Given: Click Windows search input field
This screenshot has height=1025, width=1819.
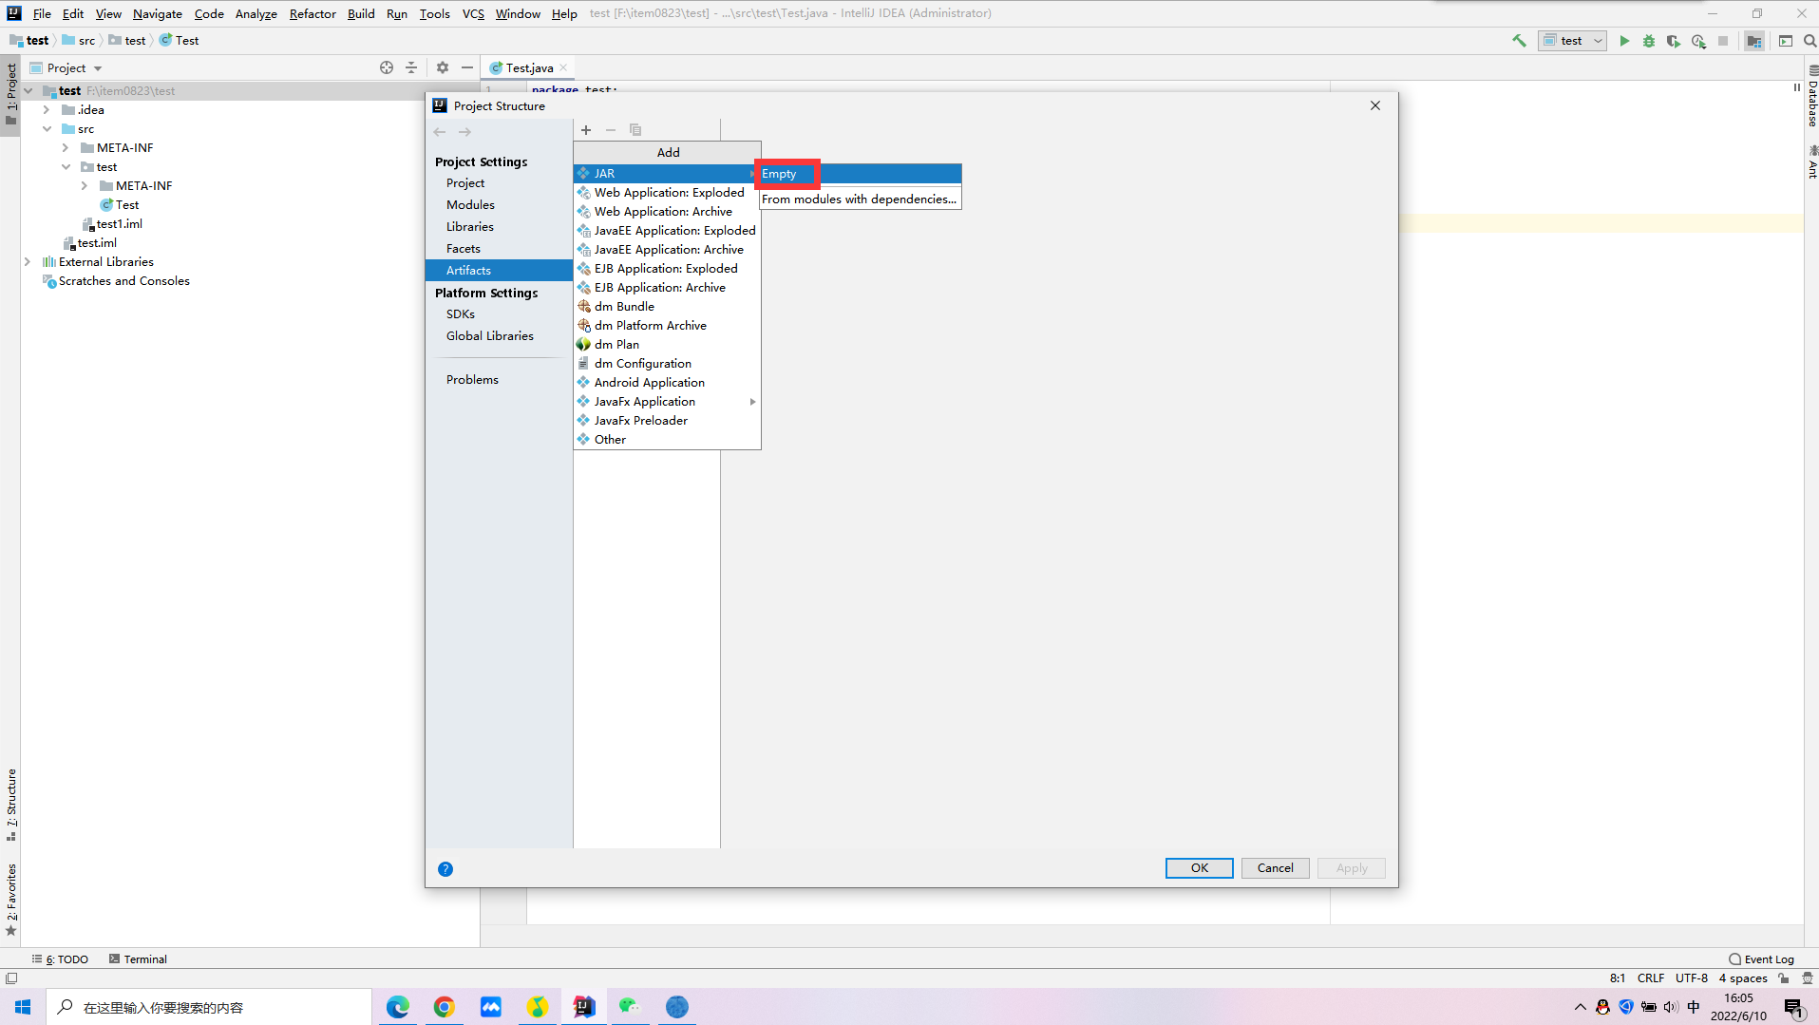Looking at the screenshot, I should [x=209, y=1007].
